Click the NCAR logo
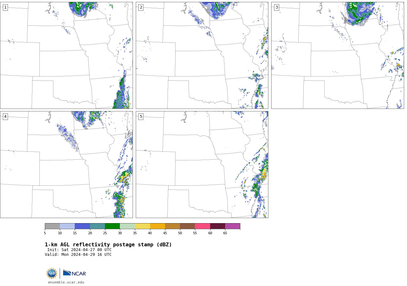The width and height of the screenshot is (407, 286). (74, 273)
